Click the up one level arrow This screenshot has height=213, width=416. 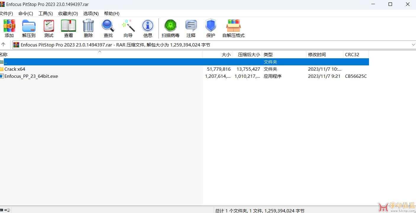tap(3, 45)
